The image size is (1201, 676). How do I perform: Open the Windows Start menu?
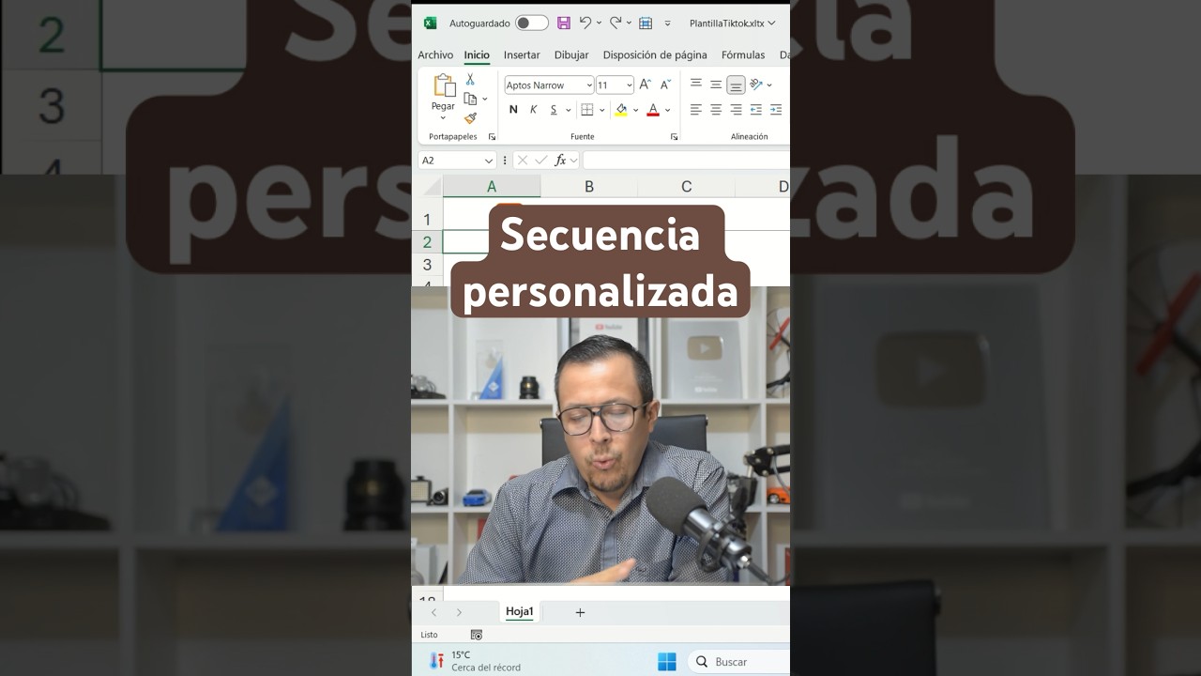pos(667,662)
